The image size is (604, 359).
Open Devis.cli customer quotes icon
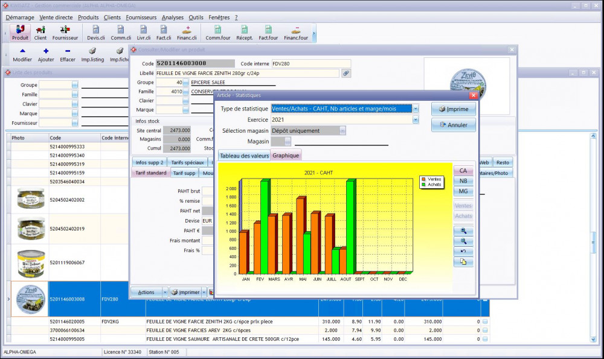96,33
